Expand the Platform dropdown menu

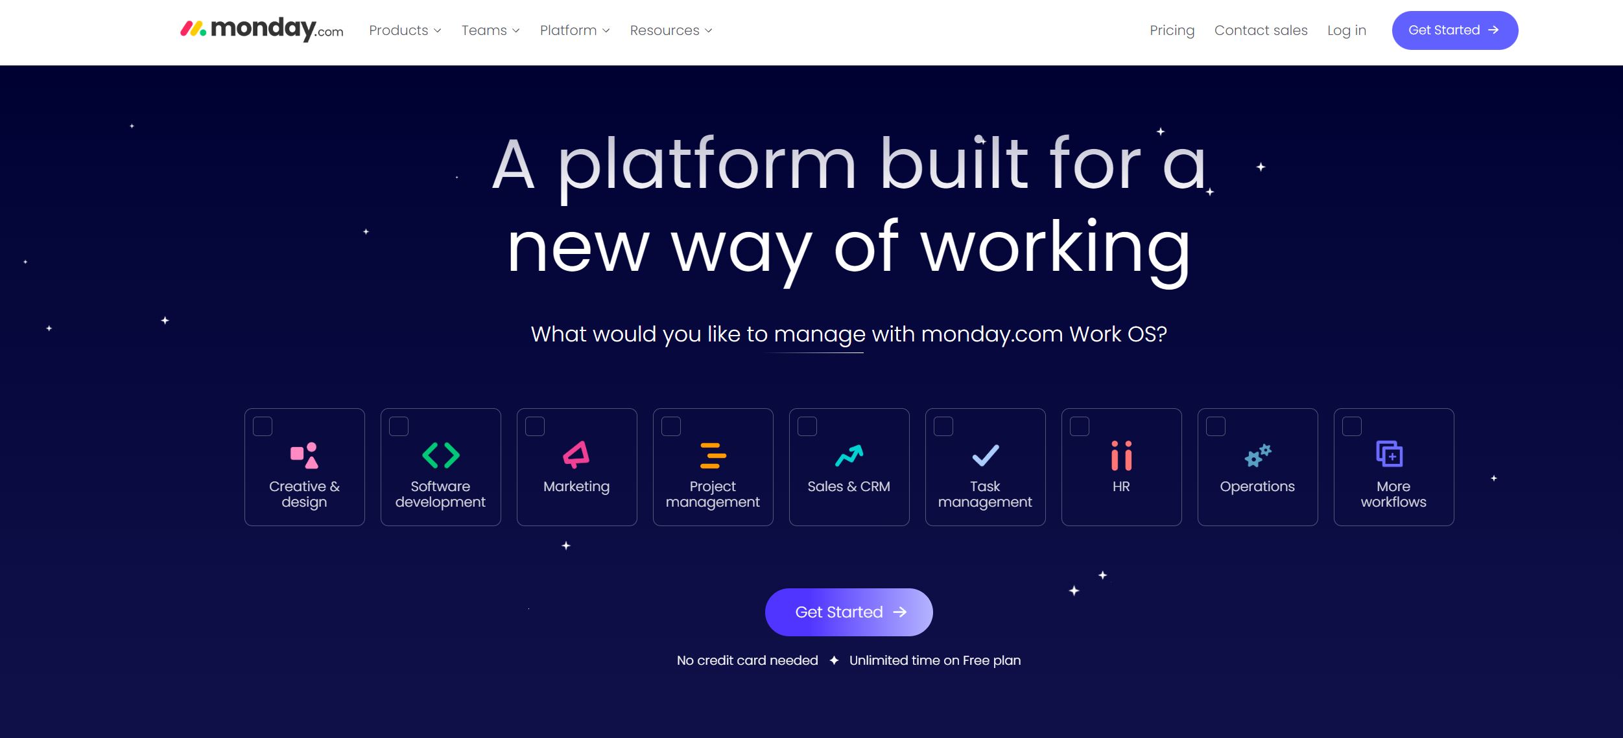click(573, 30)
